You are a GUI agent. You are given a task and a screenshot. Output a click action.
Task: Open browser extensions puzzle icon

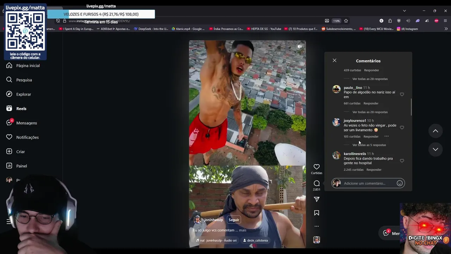(390, 21)
